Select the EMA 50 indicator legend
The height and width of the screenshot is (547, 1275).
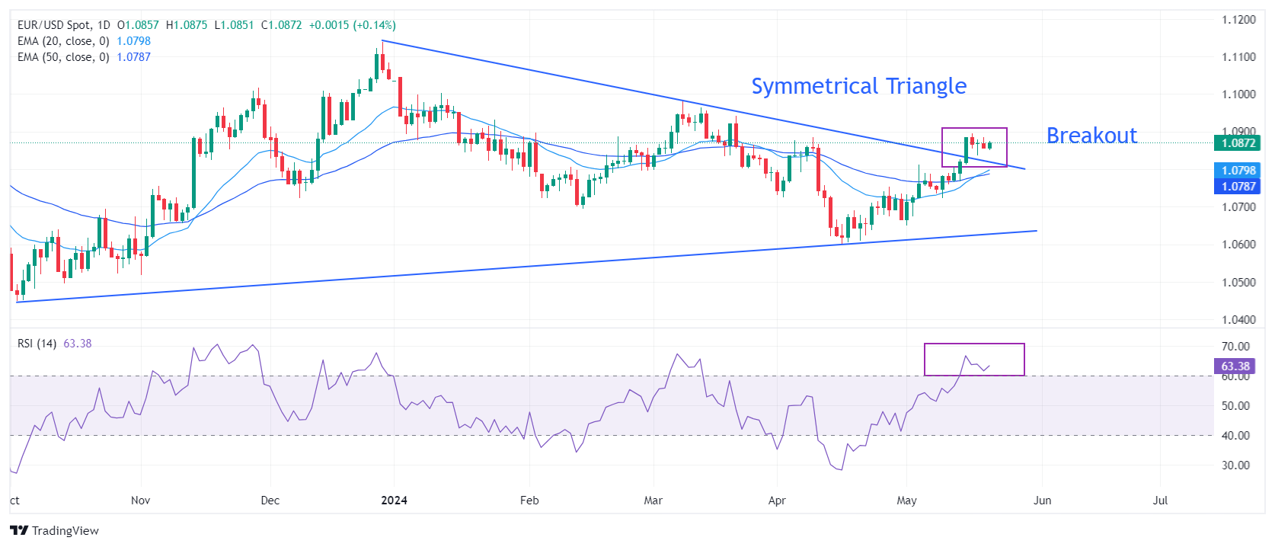[x=63, y=57]
